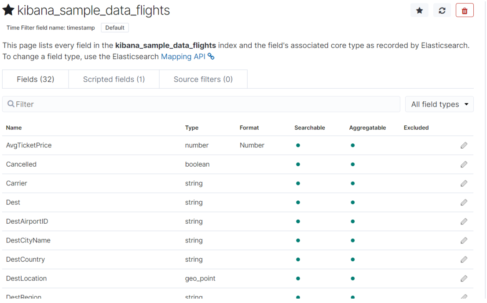This screenshot has width=487, height=303.
Task: Set index pattern as default star button
Action: [419, 11]
